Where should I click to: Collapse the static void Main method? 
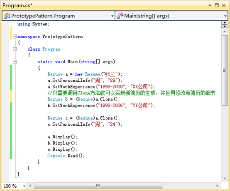tap(15, 61)
